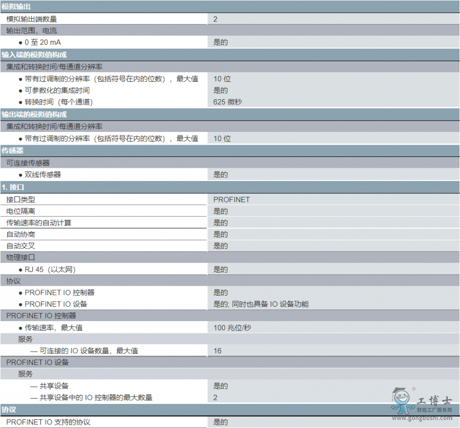Click '是的' beside '自动协商'
The image size is (460, 428).
220,234
